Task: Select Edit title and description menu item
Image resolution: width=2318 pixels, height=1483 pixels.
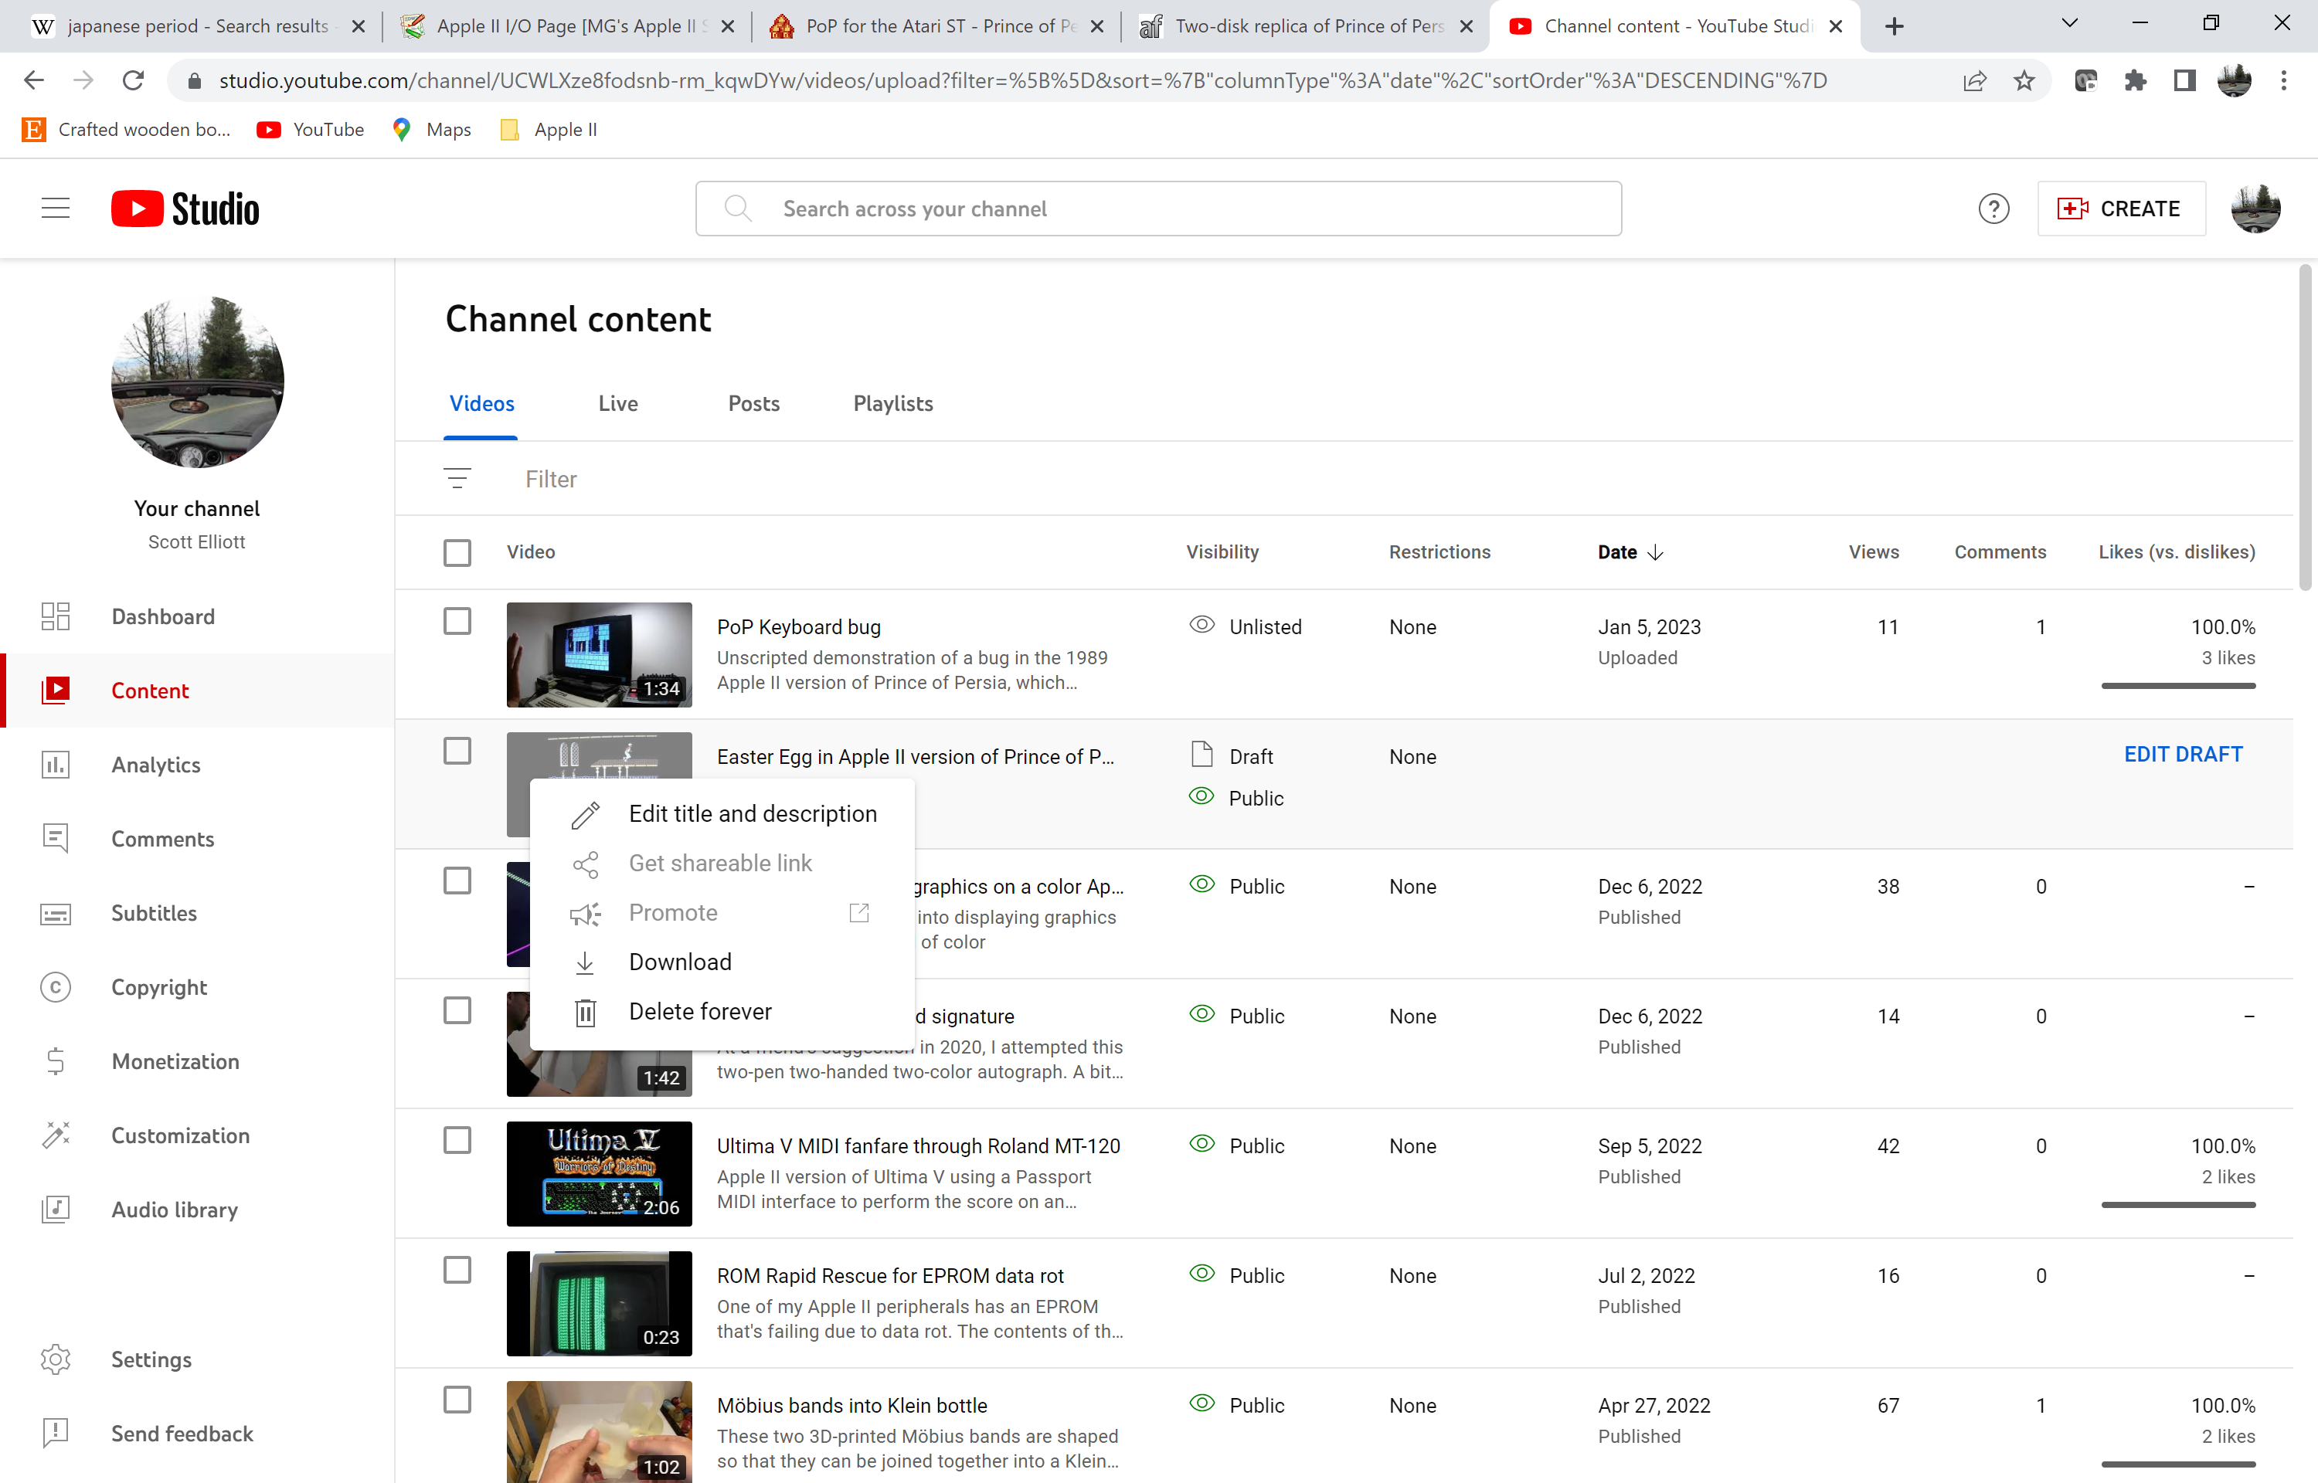Action: click(722, 815)
